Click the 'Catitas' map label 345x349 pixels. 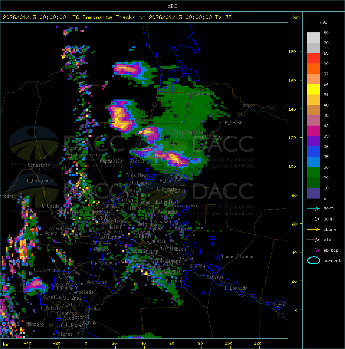click(215, 277)
